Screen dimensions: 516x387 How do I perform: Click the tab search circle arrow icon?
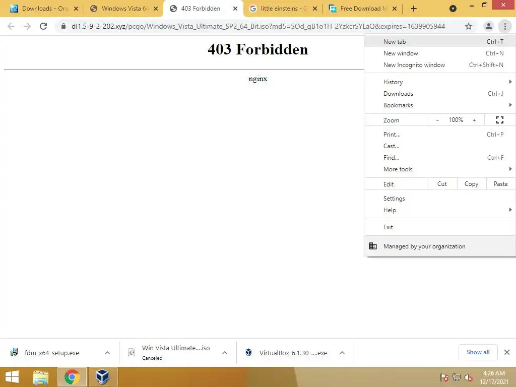(453, 9)
